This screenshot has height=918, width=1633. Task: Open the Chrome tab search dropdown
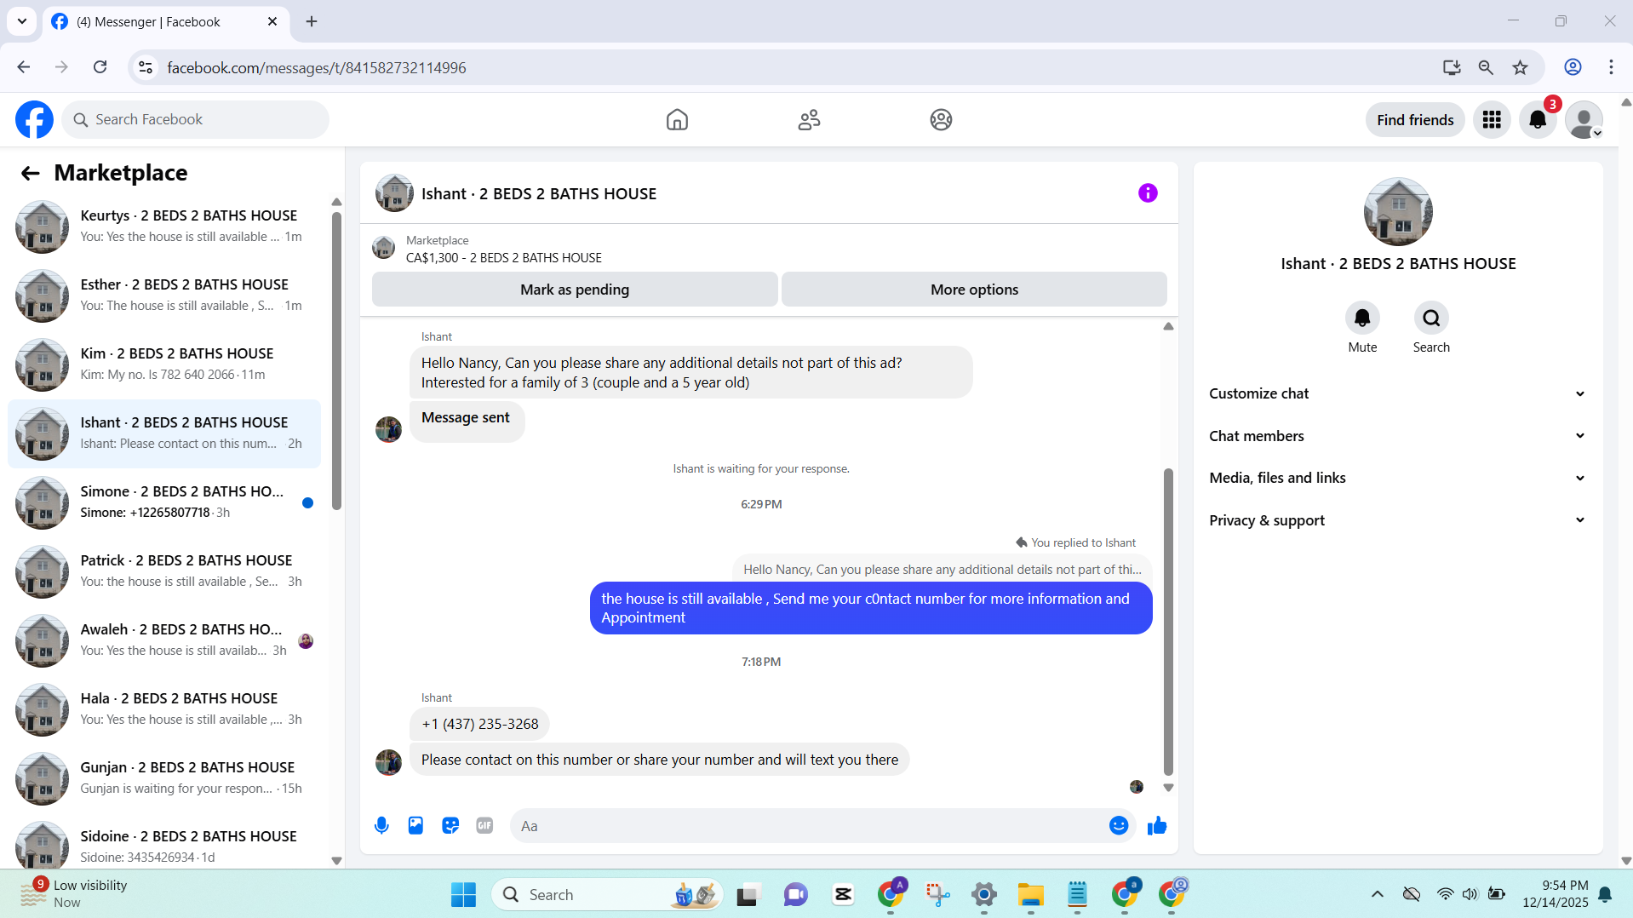point(22,21)
